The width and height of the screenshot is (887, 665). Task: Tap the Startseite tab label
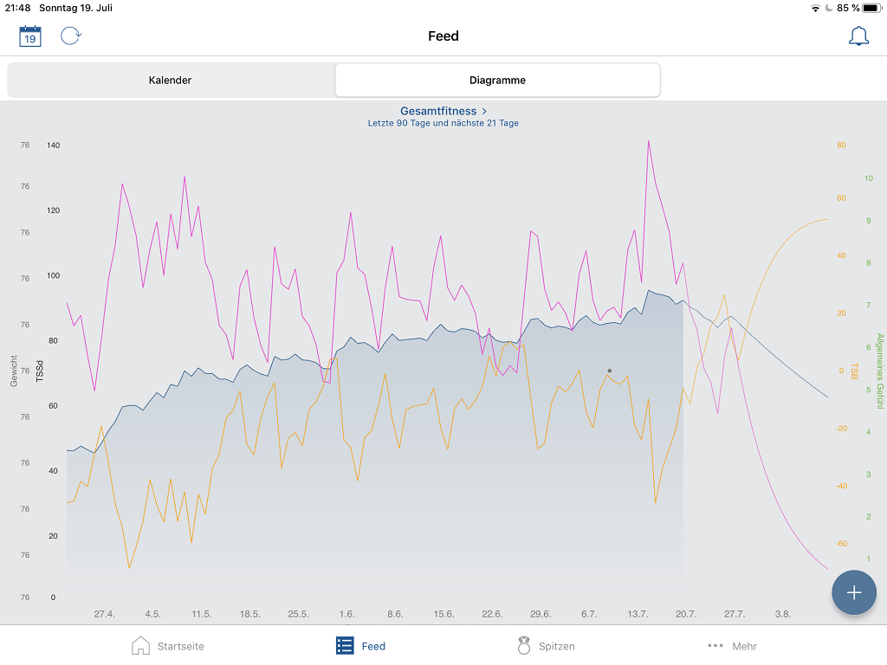click(180, 646)
